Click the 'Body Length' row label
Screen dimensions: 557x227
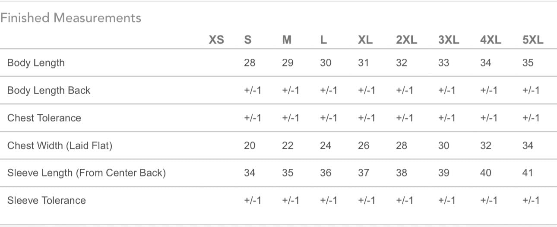pos(36,63)
